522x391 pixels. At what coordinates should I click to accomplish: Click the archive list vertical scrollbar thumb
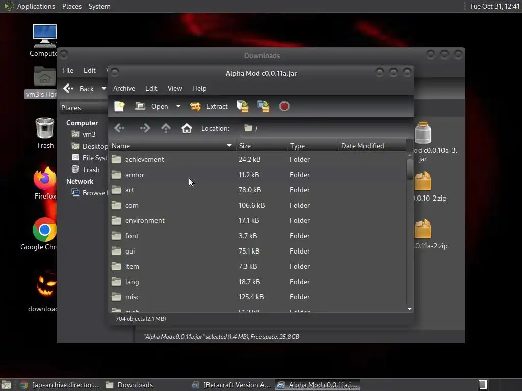(410, 170)
